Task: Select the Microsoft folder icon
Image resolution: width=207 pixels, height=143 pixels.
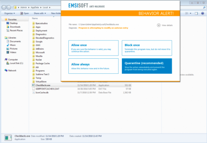Action: [x=34, y=52]
